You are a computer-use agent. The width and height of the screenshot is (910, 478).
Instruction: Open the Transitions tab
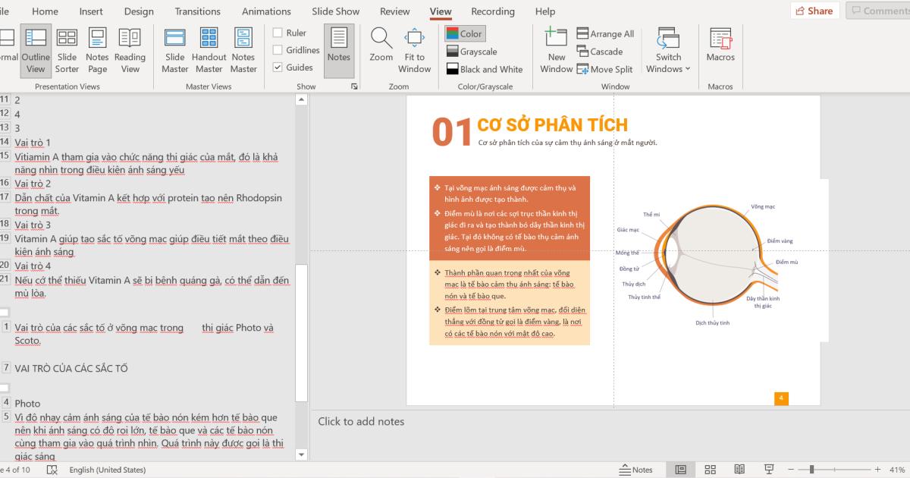point(198,11)
